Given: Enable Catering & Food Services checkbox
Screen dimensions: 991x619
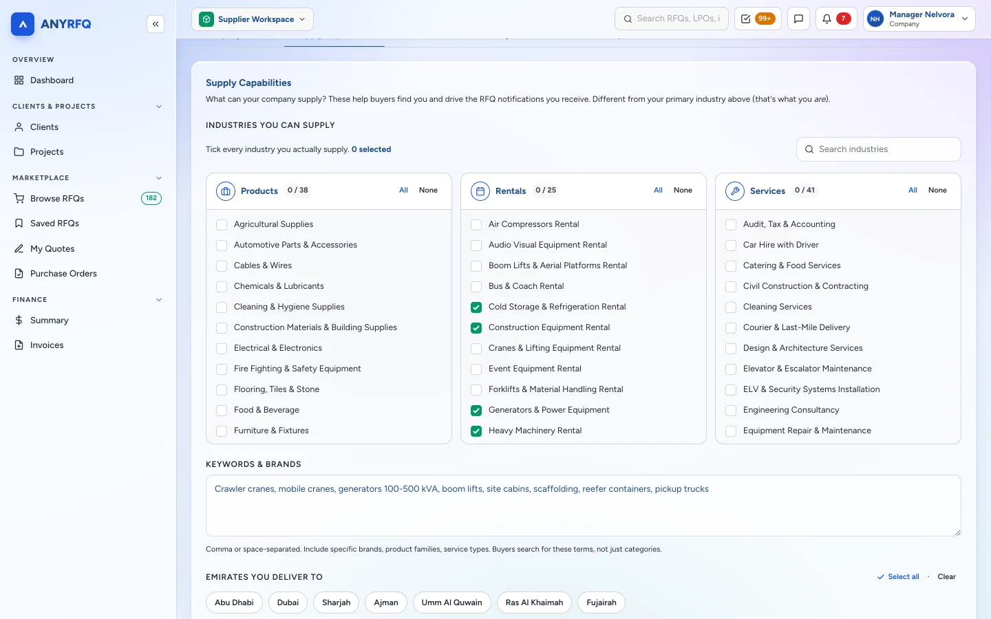Looking at the screenshot, I should click(731, 266).
